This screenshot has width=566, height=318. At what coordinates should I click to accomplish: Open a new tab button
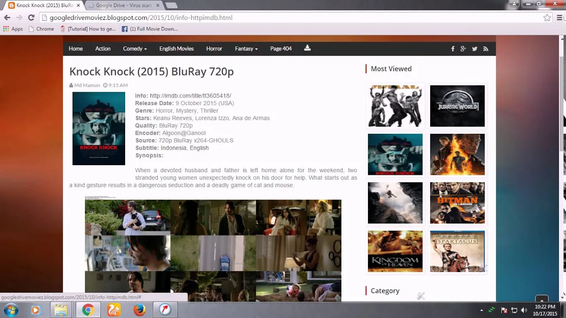pos(171,6)
